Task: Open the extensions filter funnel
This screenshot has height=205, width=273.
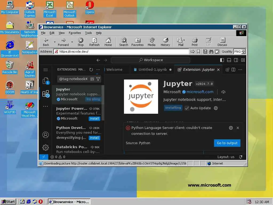Action: pos(98,79)
